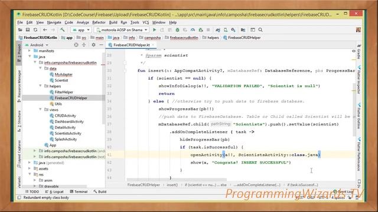Open Project panel settings gear
The image size is (378, 212).
(93, 45)
